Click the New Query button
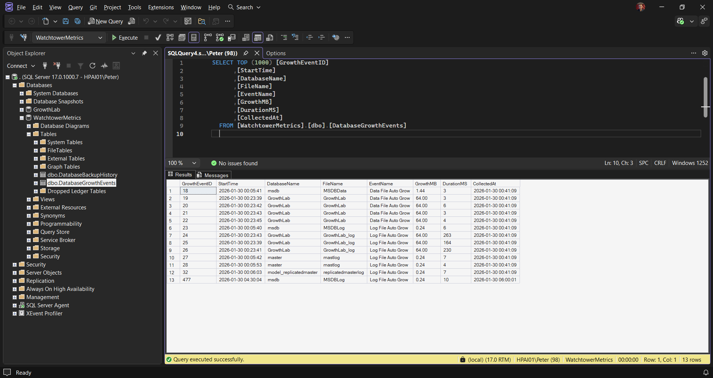 105,21
